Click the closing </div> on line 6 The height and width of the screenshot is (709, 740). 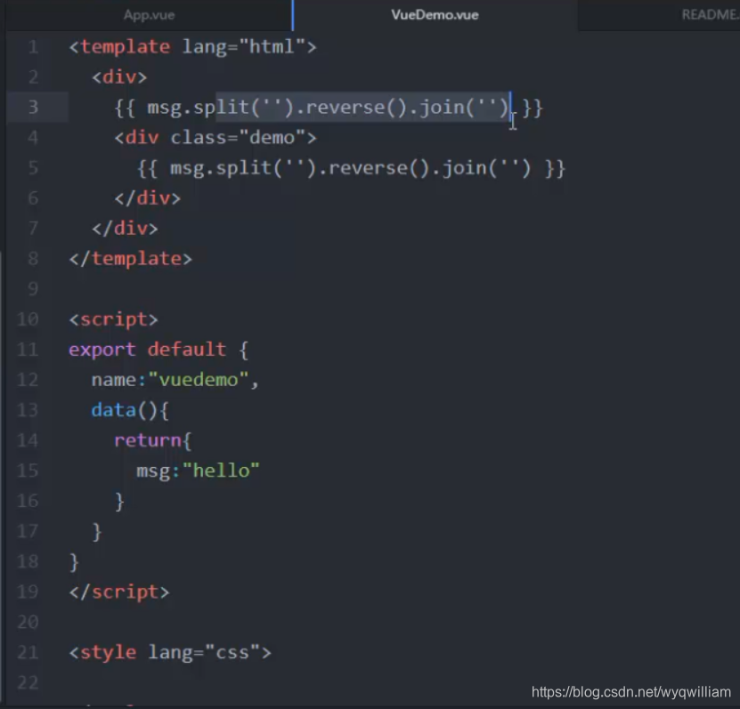pos(147,198)
